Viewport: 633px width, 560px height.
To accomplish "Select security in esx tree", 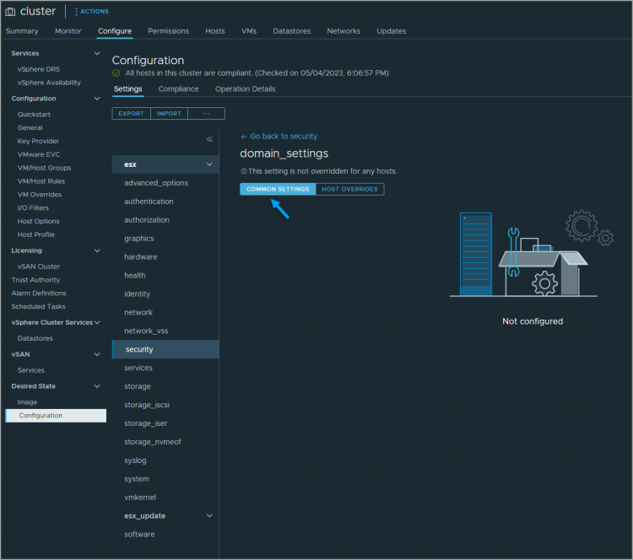I will point(165,349).
